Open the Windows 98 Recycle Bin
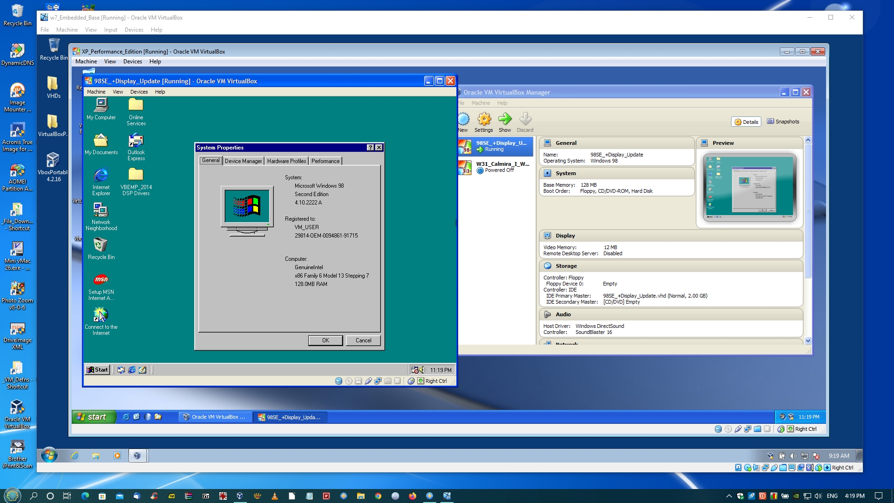The height and width of the screenshot is (503, 894). click(x=101, y=248)
